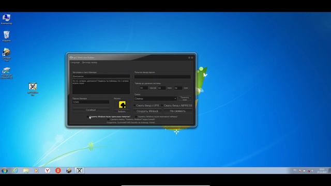Click the keyboard language indicator in tray
331x186 pixels.
pos(295,171)
